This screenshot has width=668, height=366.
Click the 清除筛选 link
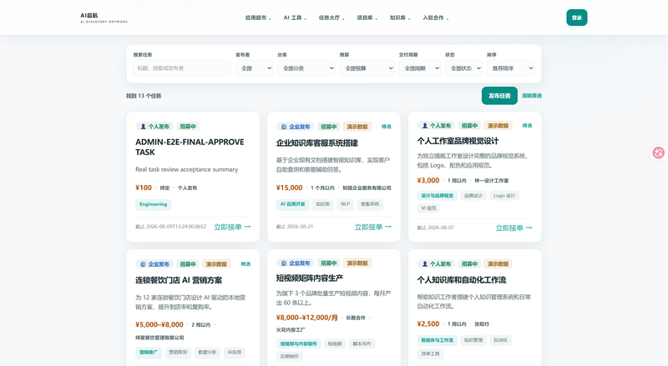point(532,96)
